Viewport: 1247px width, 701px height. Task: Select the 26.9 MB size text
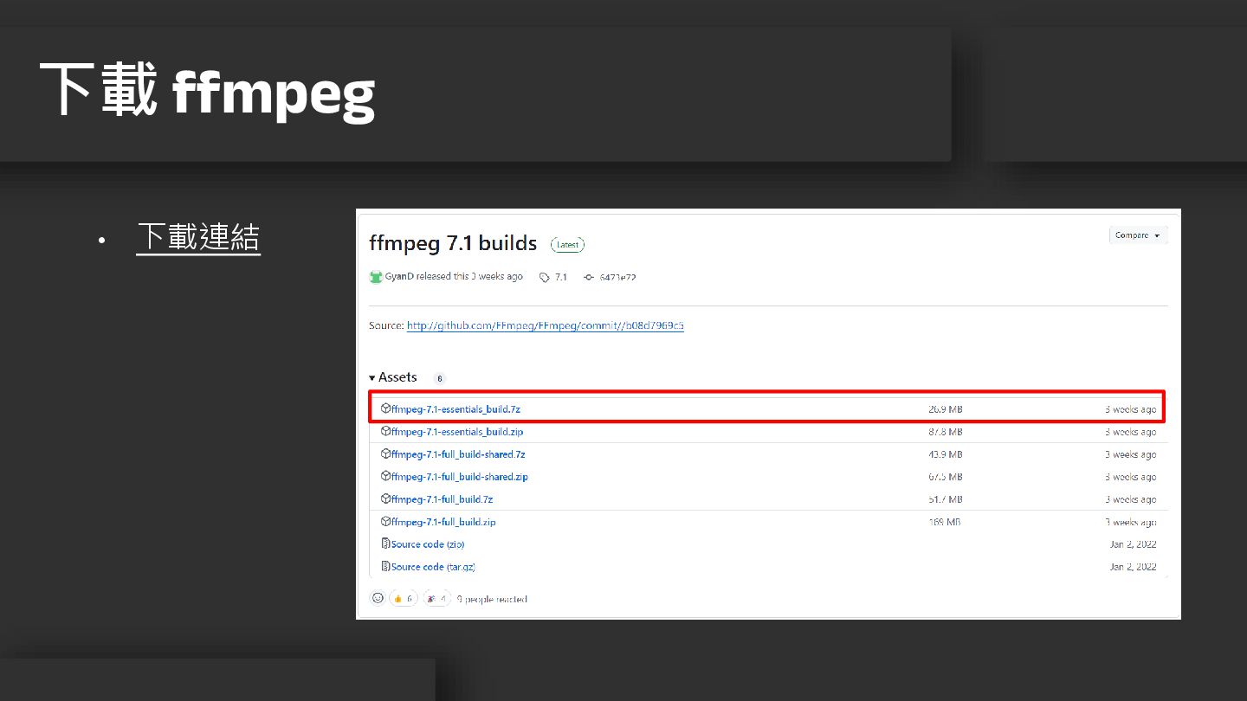tap(945, 408)
